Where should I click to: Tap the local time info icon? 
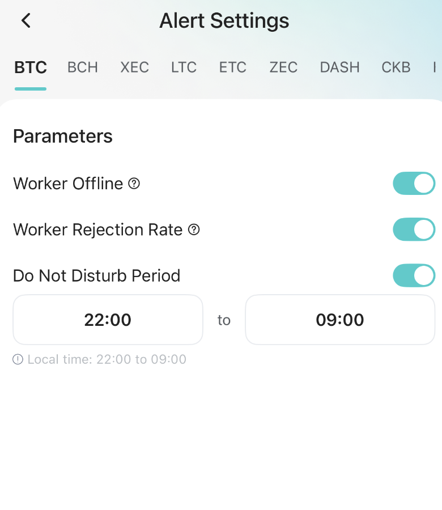18,359
